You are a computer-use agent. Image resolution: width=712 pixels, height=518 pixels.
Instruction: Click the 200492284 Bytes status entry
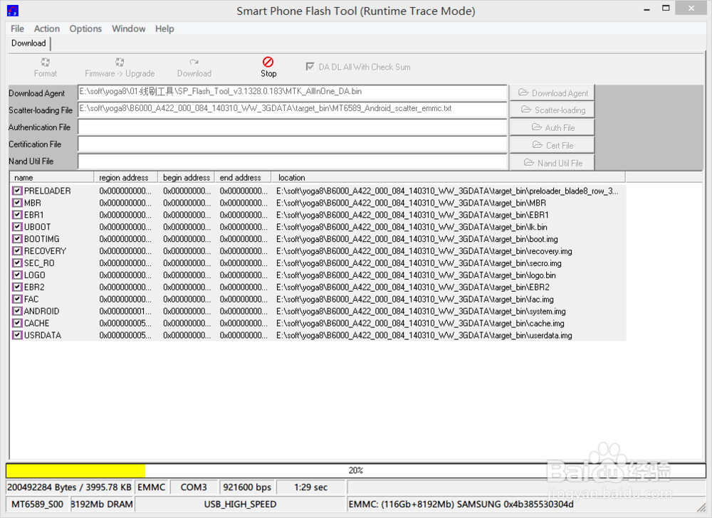click(x=69, y=487)
